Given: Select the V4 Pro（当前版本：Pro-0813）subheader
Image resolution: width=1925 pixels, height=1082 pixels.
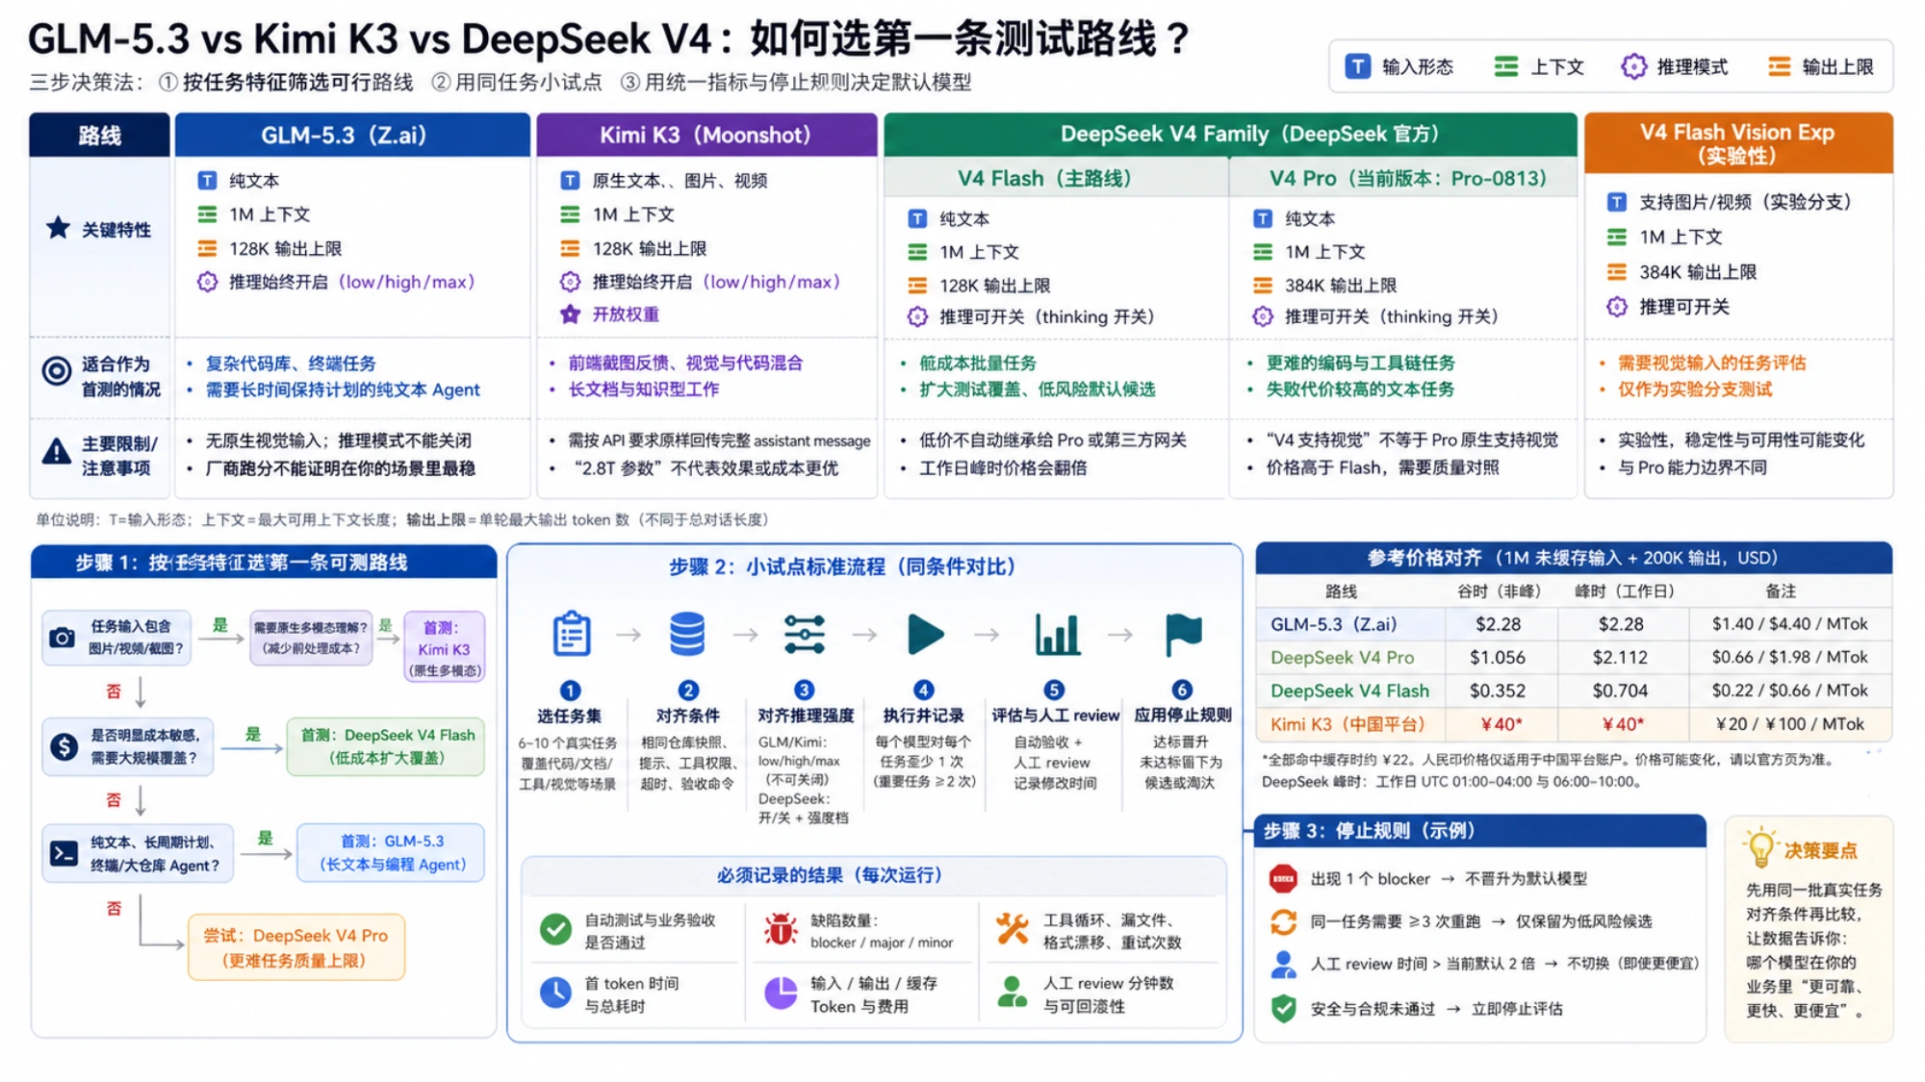Looking at the screenshot, I should (x=1403, y=178).
